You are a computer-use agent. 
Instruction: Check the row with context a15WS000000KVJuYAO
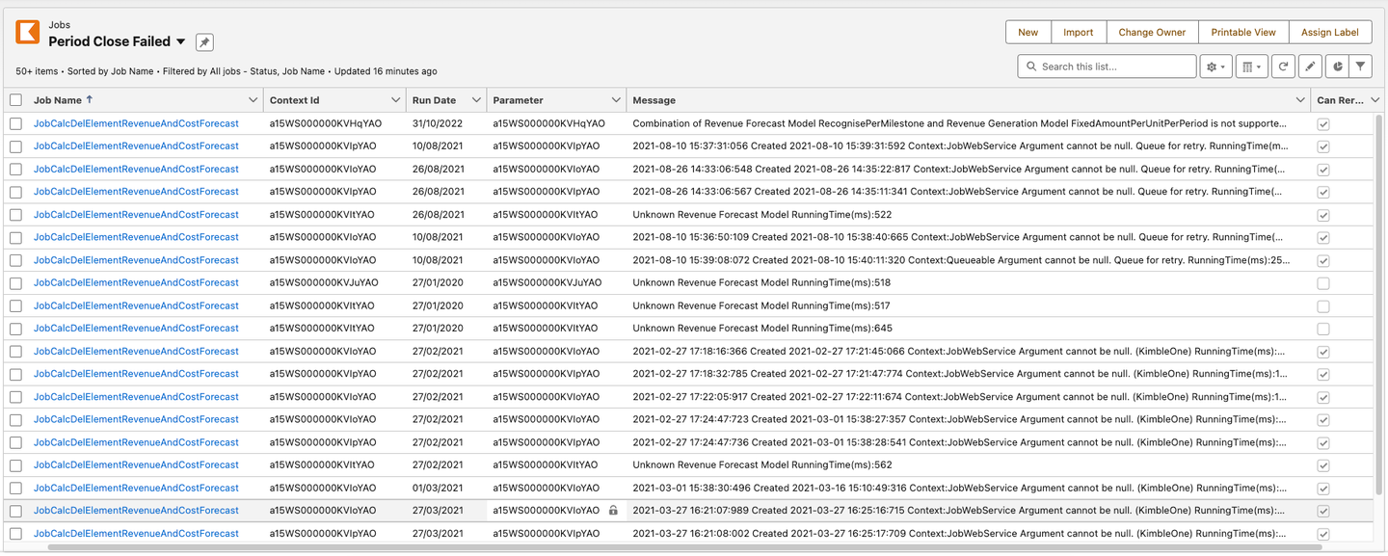point(16,283)
